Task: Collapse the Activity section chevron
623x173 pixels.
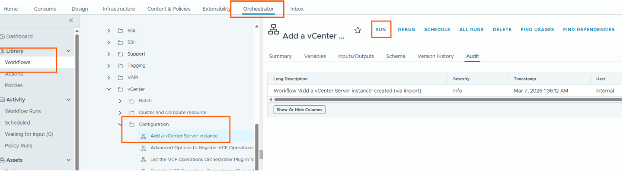Action: click(x=68, y=100)
